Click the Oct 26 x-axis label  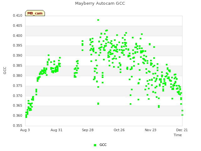(x=119, y=130)
